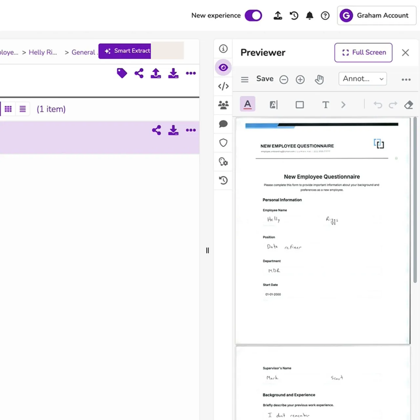Image resolution: width=420 pixels, height=420 pixels.
Task: Share the highlighted item row
Action: [157, 130]
